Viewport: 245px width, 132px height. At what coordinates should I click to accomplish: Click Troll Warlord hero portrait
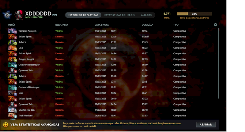[13, 116]
